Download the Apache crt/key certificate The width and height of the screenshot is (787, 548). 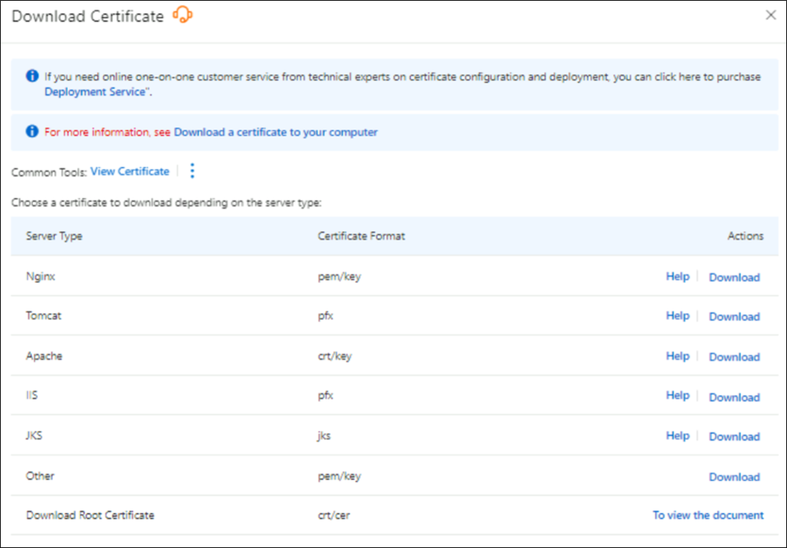coord(734,356)
